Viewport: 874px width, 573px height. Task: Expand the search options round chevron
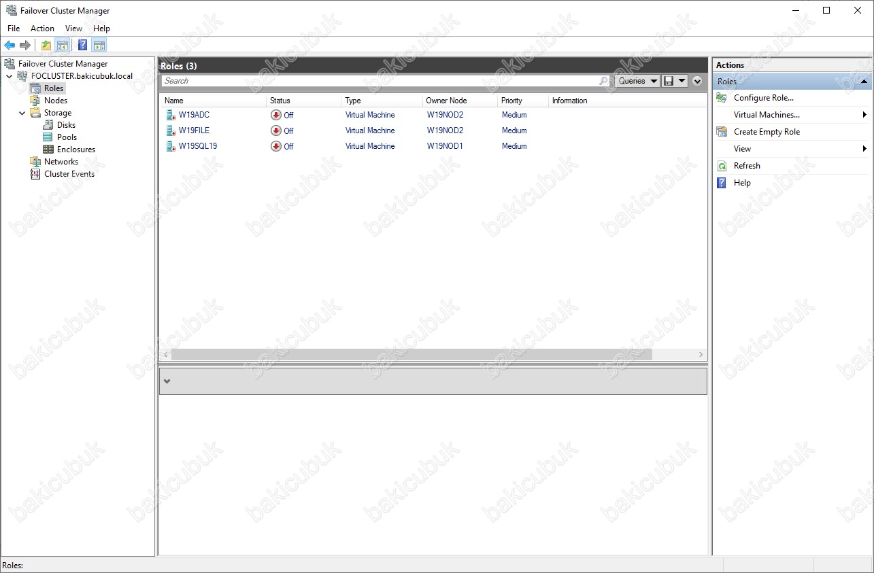coord(697,81)
